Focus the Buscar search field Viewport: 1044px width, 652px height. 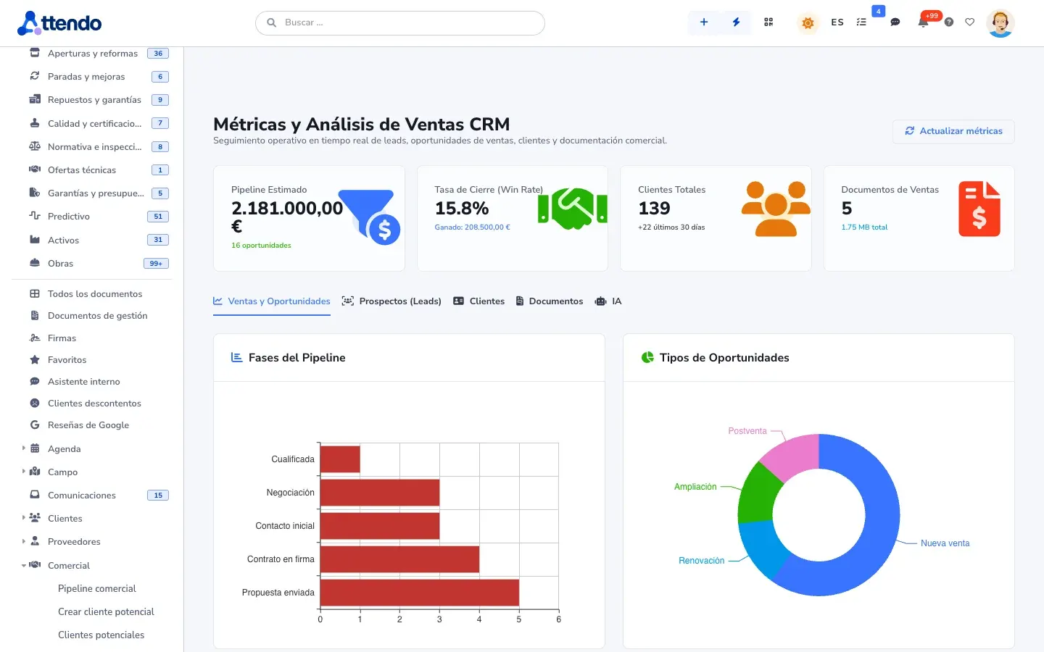[x=400, y=22]
